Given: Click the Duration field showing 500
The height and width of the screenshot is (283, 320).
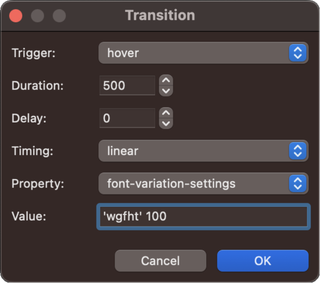Looking at the screenshot, I should (x=127, y=86).
